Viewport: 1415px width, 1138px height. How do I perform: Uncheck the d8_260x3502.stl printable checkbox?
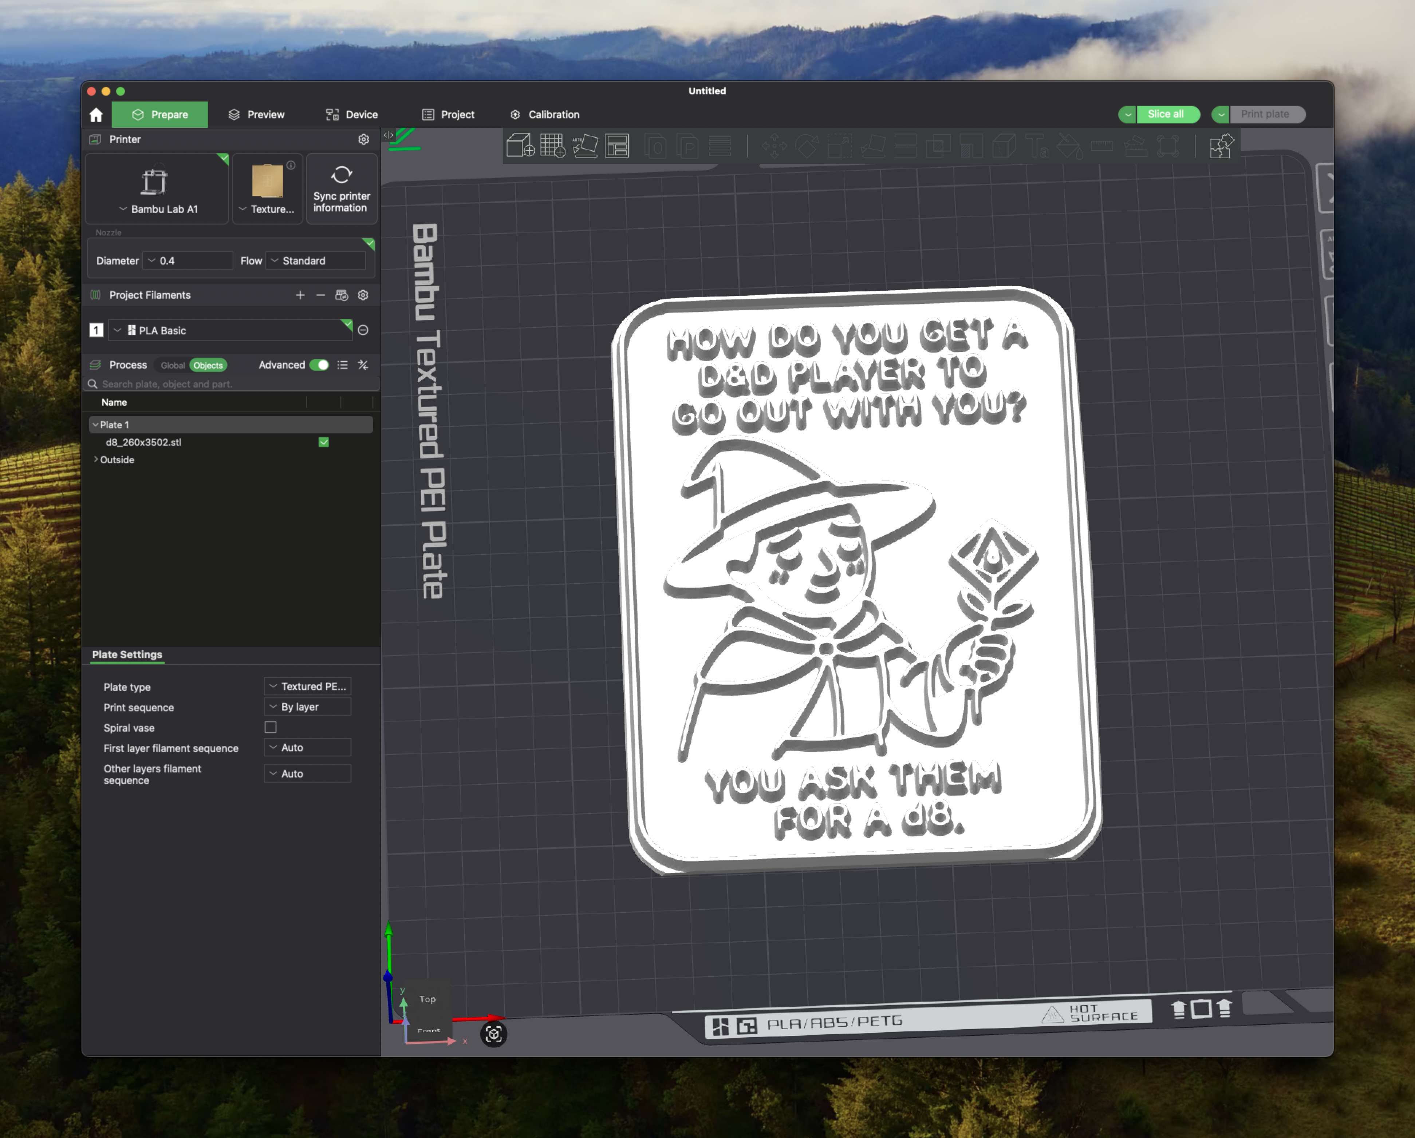click(324, 442)
